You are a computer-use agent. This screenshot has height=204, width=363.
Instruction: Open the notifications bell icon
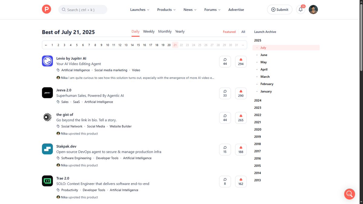[300, 10]
